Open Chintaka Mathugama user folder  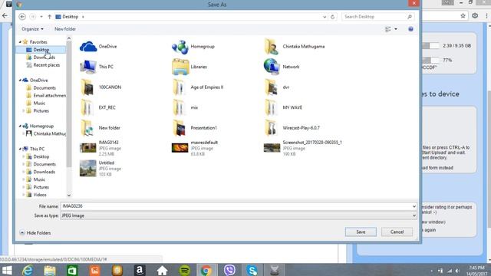(x=295, y=47)
